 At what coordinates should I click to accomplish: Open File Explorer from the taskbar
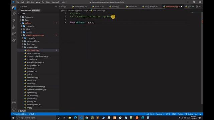tap(70, 118)
